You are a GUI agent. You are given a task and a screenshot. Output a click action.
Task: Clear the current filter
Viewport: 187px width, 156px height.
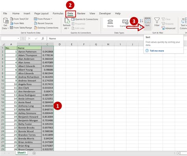[x=166, y=19]
